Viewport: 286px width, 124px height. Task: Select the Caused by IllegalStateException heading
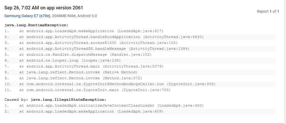click(55, 100)
